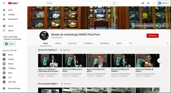
Task: Show next videos in the Qu'y-a-t-il row
Action: click(159, 61)
